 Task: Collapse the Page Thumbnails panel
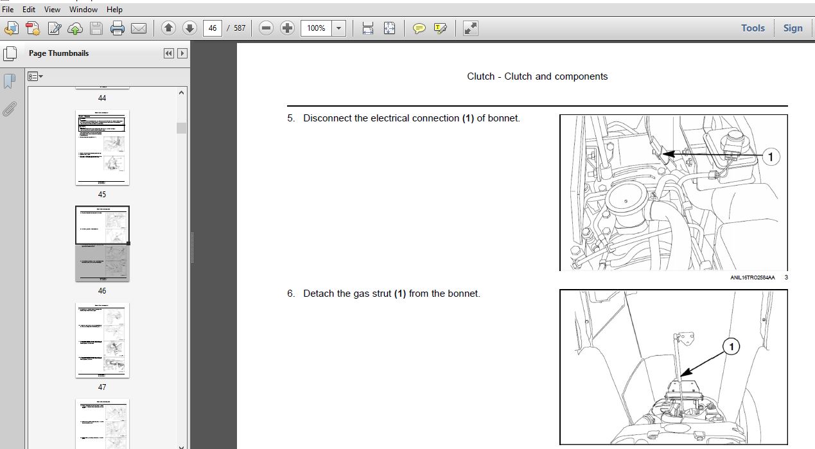tap(169, 53)
